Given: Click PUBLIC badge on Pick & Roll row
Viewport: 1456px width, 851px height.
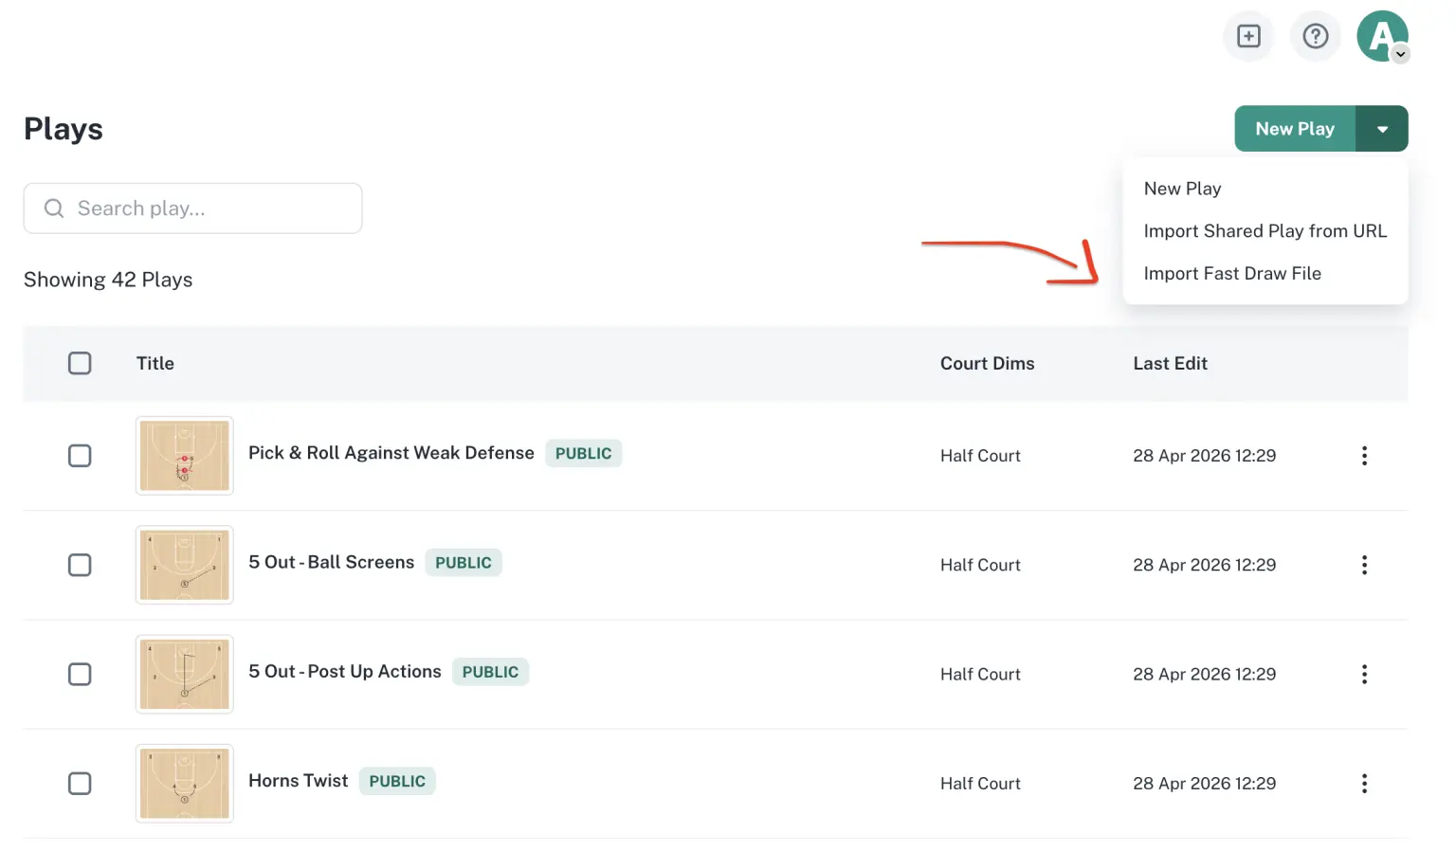Looking at the screenshot, I should click(584, 453).
